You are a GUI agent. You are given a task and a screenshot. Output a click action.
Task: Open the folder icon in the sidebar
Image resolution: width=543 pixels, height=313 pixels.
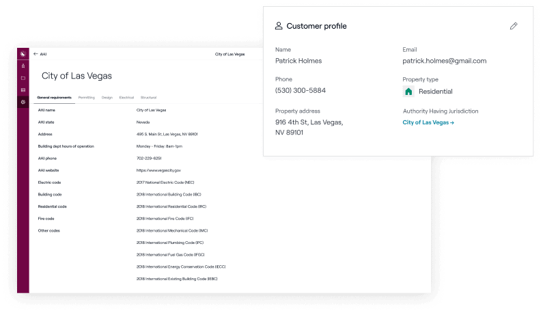click(23, 78)
